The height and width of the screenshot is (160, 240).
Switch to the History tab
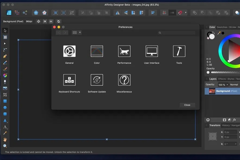pos(226,125)
